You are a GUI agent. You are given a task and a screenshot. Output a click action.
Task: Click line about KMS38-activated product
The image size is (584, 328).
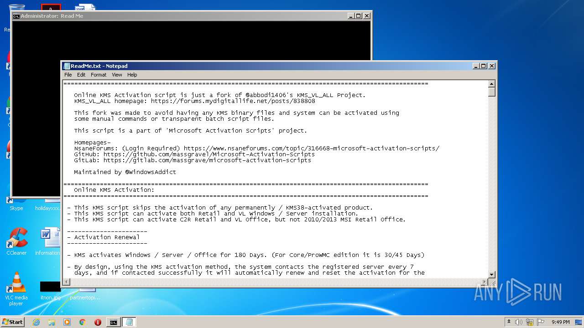click(220, 208)
